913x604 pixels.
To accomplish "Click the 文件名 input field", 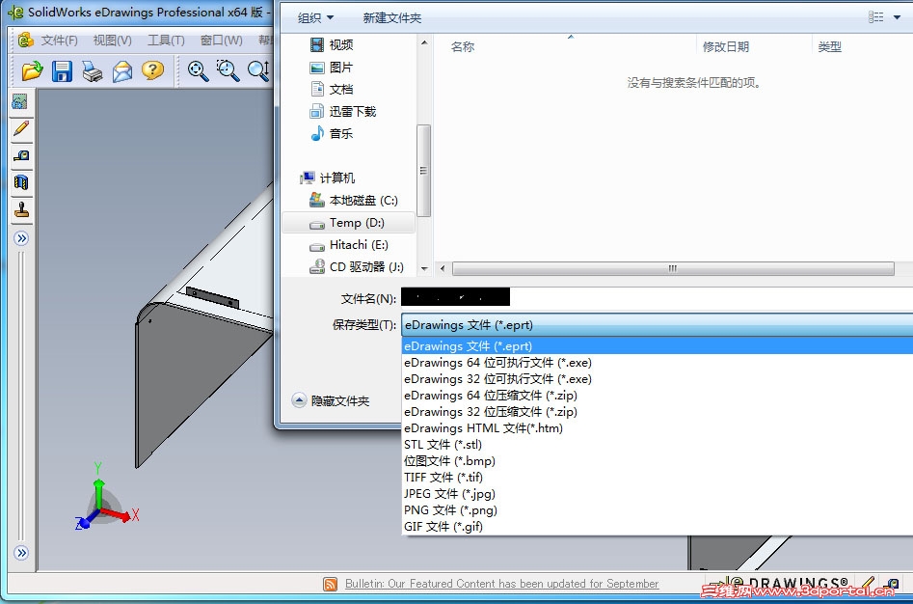I will [657, 297].
